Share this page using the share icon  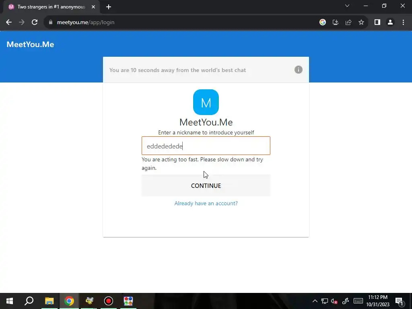tap(348, 23)
